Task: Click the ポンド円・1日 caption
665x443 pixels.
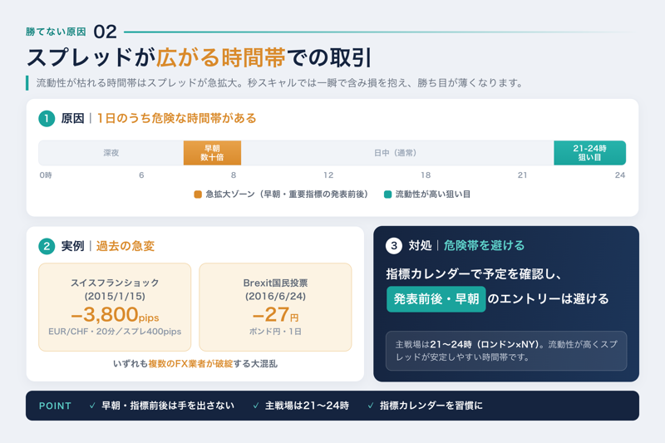Action: tap(275, 332)
